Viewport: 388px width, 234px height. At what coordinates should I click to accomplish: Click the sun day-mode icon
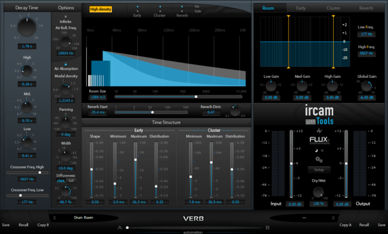click(x=322, y=151)
